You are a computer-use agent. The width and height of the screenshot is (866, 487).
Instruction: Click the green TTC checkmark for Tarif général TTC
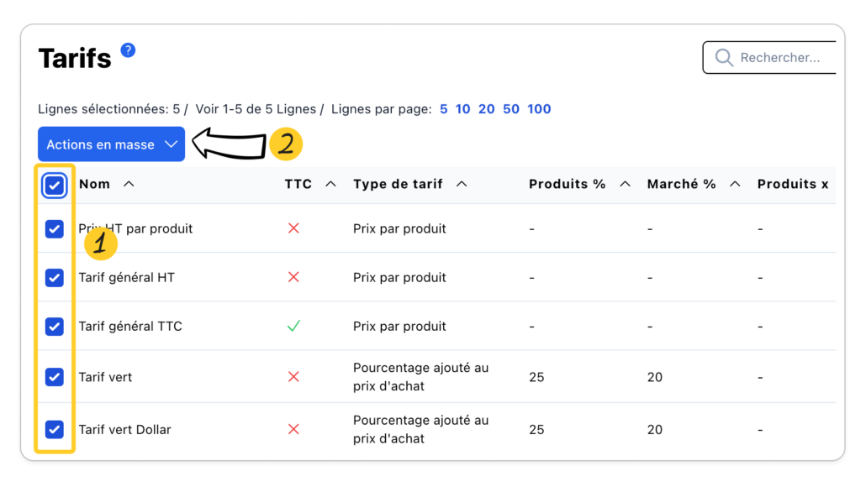point(293,326)
